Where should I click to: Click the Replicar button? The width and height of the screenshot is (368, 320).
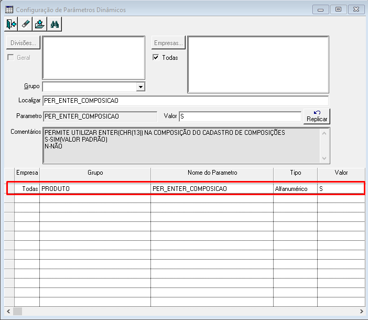(317, 116)
